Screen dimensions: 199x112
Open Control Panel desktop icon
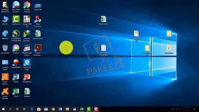click(x=5, y=65)
